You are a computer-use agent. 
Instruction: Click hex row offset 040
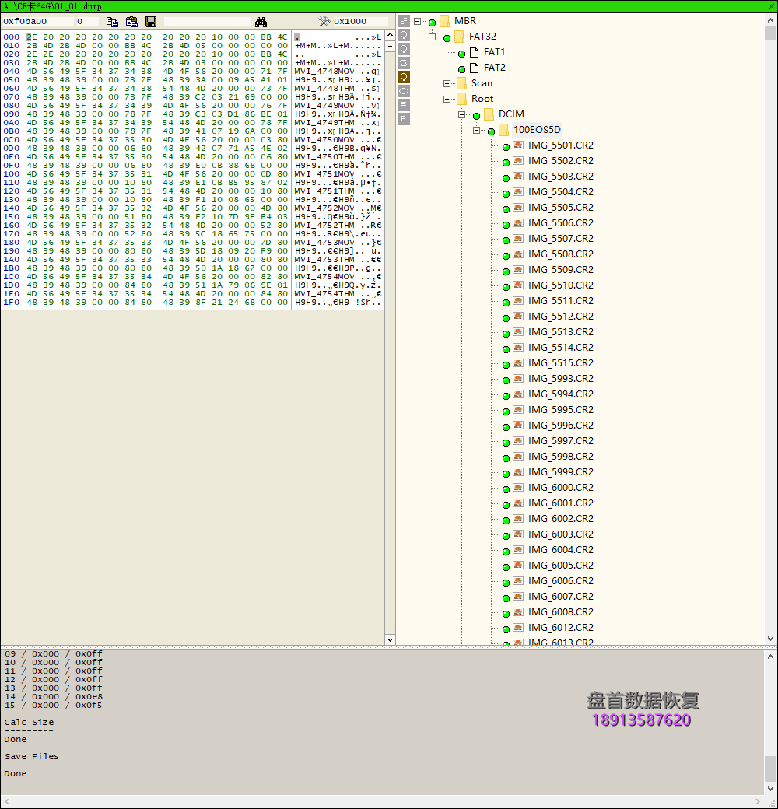pos(12,72)
